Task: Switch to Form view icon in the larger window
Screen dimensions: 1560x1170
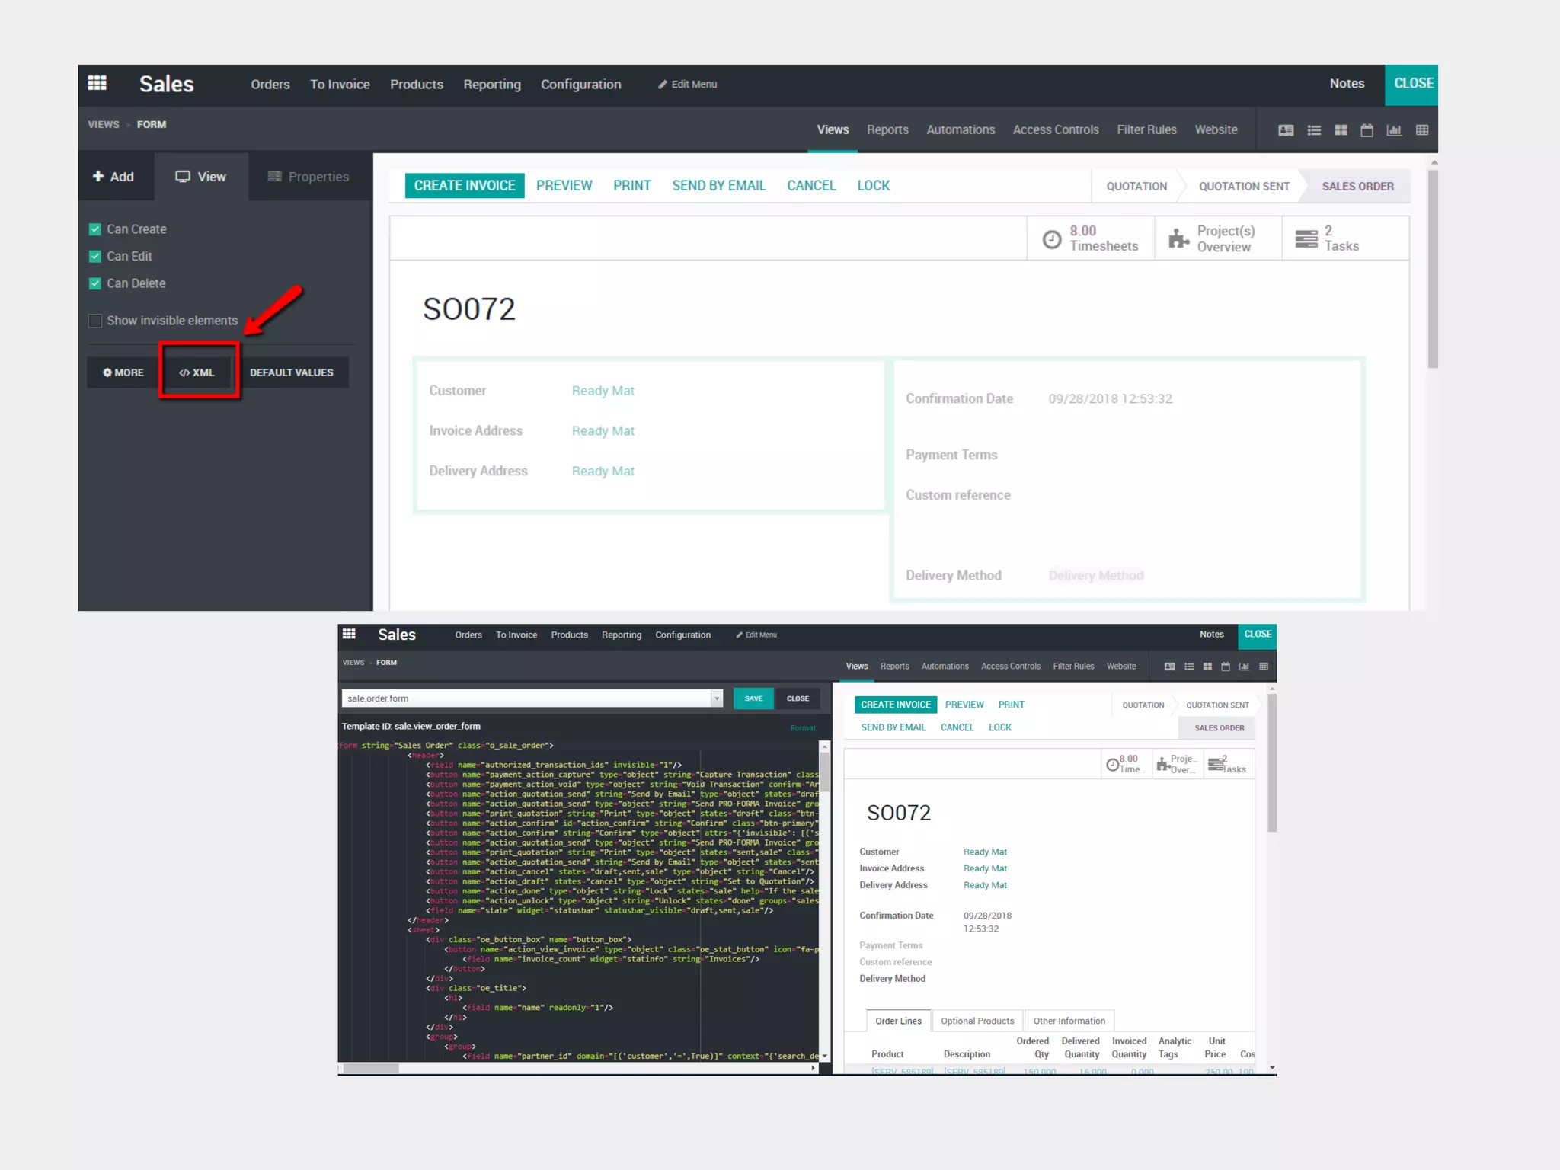Action: (1286, 130)
